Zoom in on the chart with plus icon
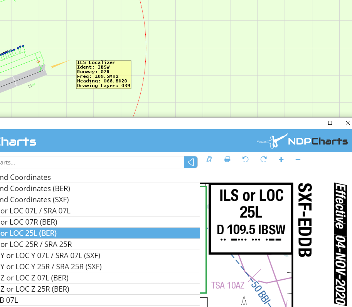 (281, 159)
